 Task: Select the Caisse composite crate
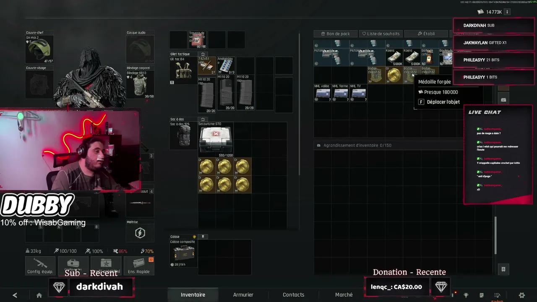(x=183, y=253)
